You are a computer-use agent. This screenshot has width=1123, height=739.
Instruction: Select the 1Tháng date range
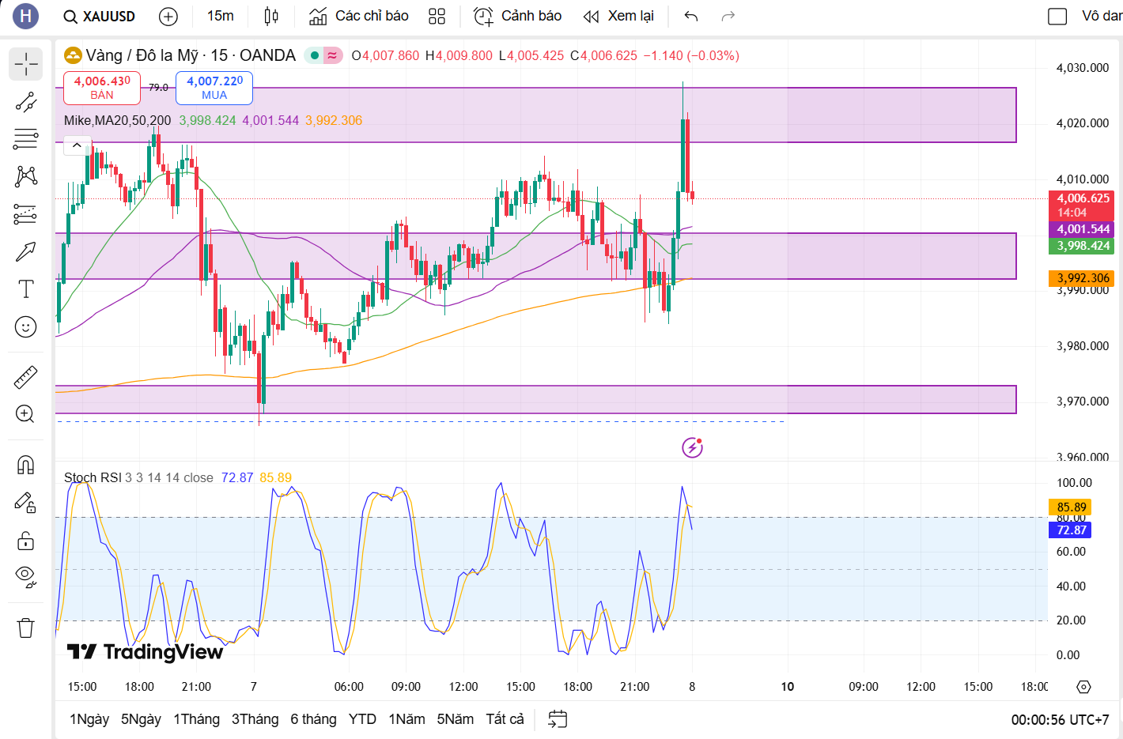tap(196, 719)
